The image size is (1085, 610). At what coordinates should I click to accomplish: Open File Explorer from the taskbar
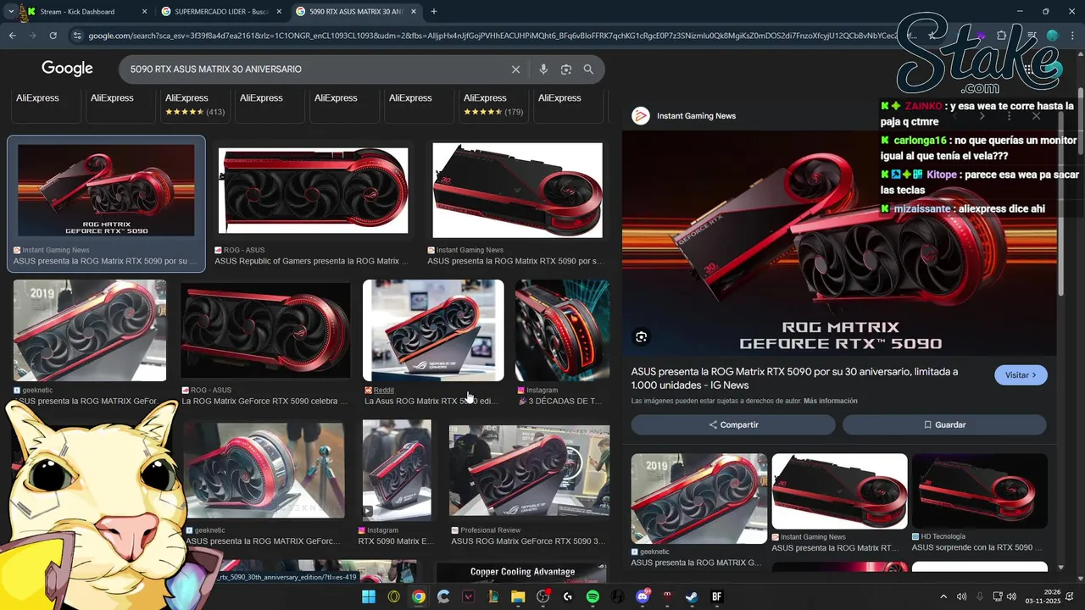pyautogui.click(x=518, y=596)
